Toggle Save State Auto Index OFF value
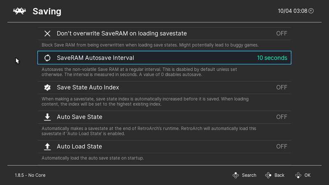This screenshot has width=329, height=185. tap(281, 88)
